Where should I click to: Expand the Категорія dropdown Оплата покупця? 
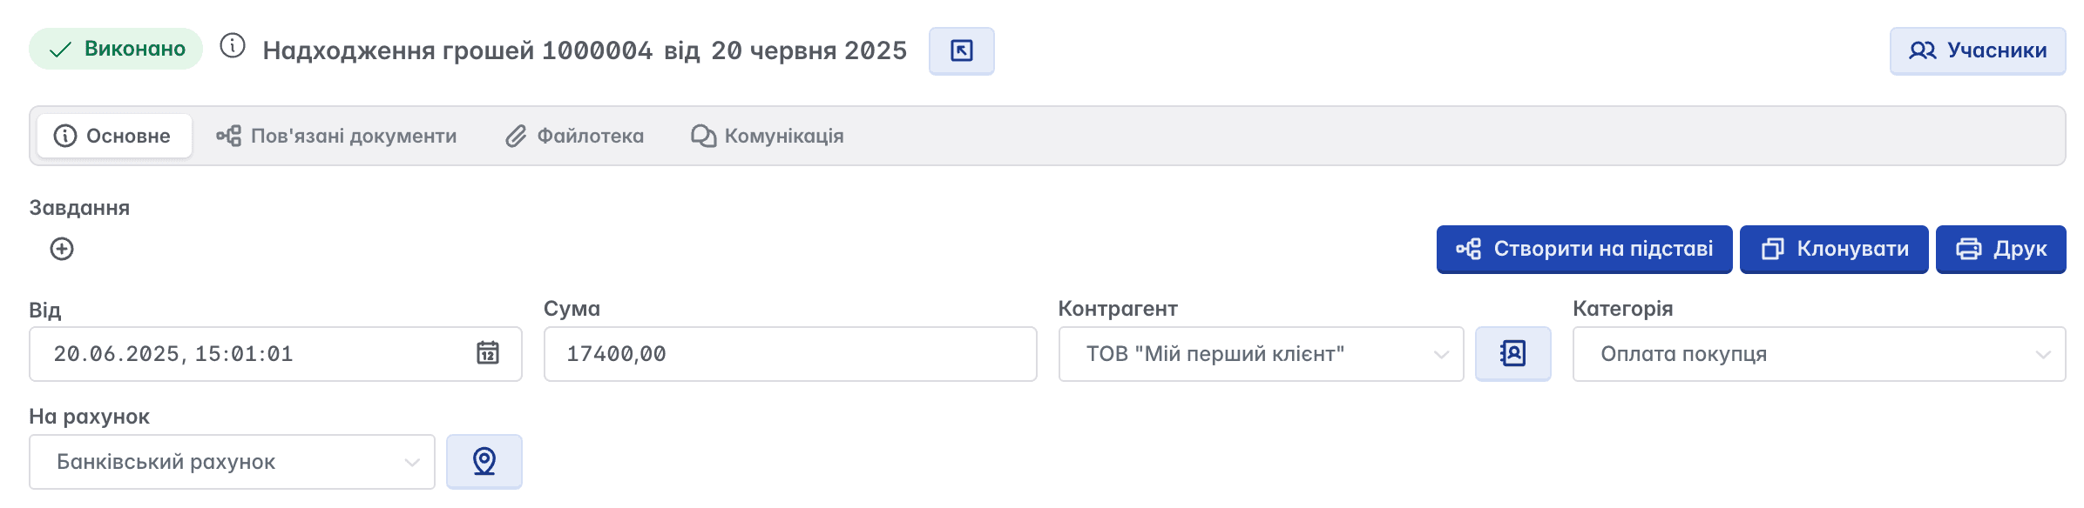pyautogui.click(x=1818, y=354)
